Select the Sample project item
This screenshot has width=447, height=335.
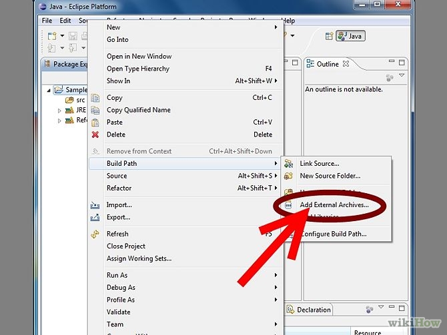(x=71, y=90)
